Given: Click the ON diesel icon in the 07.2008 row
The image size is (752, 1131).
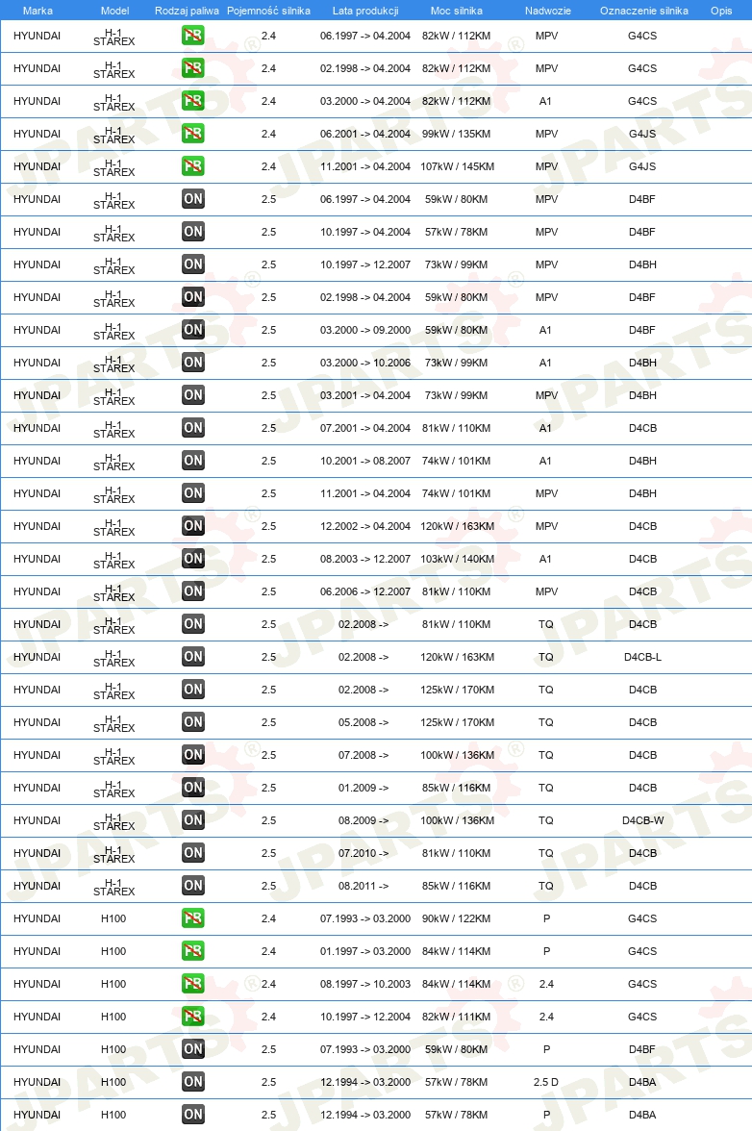Looking at the screenshot, I should (x=192, y=754).
